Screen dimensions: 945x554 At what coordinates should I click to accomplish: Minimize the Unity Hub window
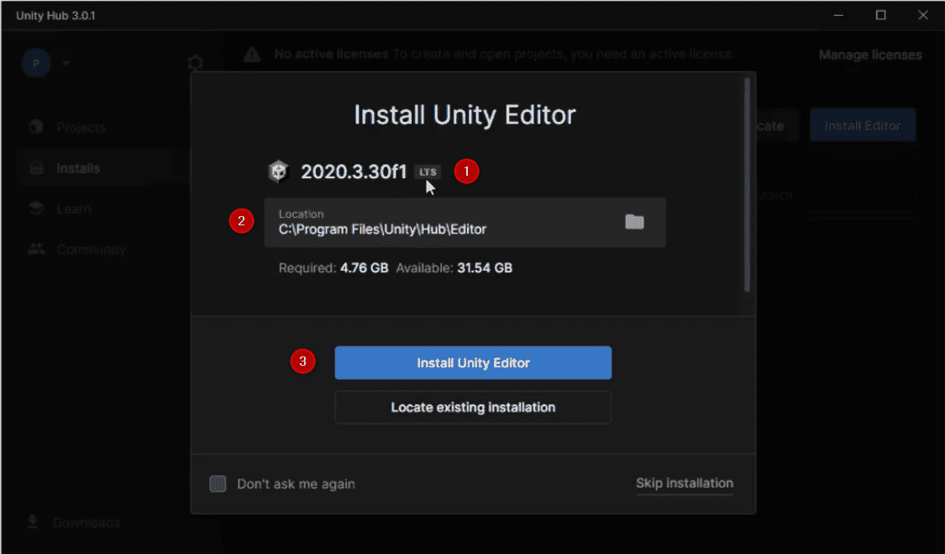[838, 15]
